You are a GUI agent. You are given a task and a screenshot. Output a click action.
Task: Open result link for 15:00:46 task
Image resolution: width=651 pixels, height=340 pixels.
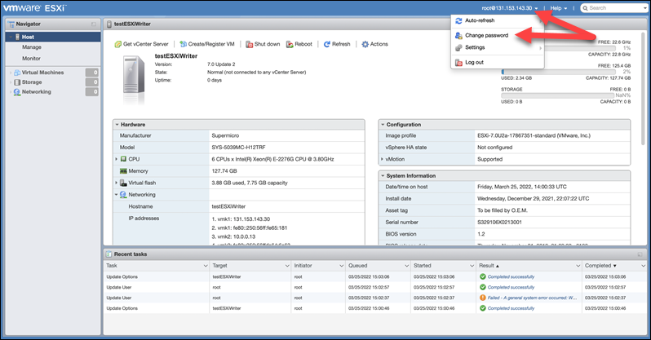pos(511,308)
